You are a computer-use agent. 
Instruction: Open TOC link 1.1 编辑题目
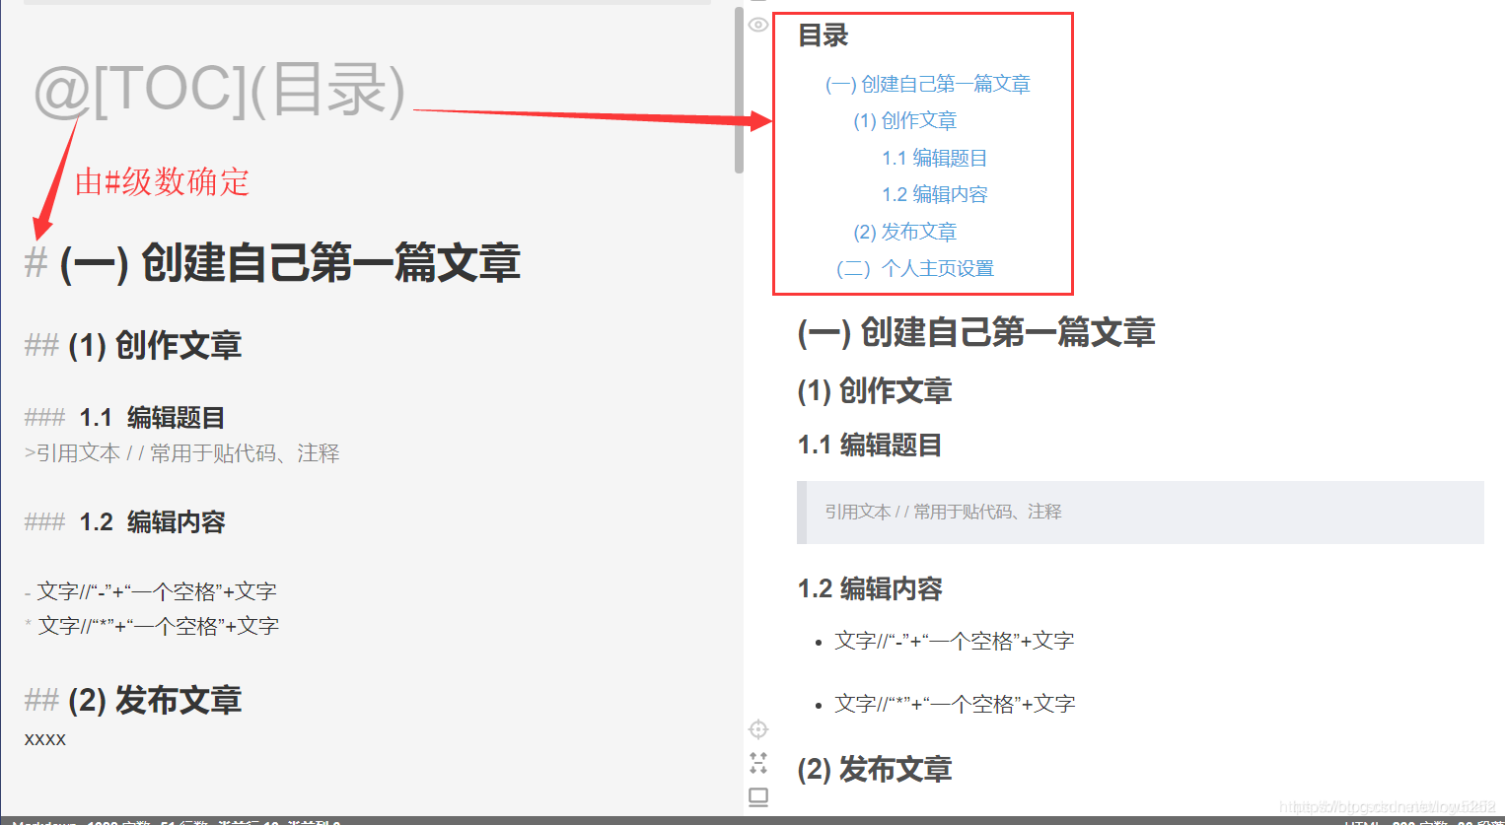click(x=935, y=158)
